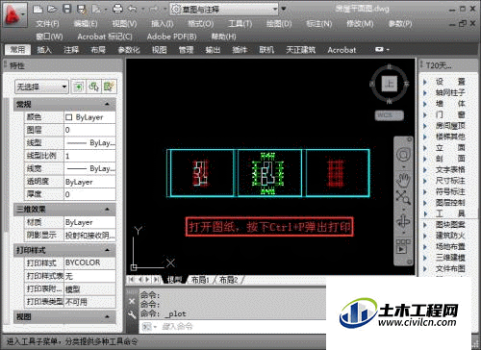
Task: Open the quick access toolbar customize arrow
Action: tap(284, 9)
